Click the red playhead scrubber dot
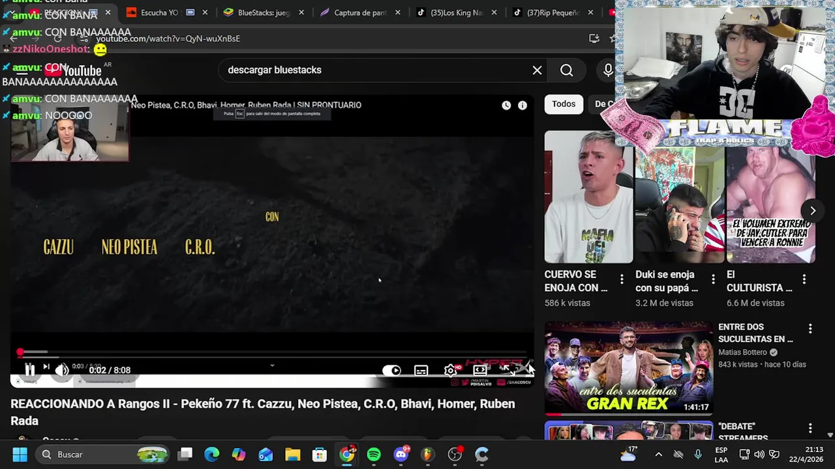 20,352
